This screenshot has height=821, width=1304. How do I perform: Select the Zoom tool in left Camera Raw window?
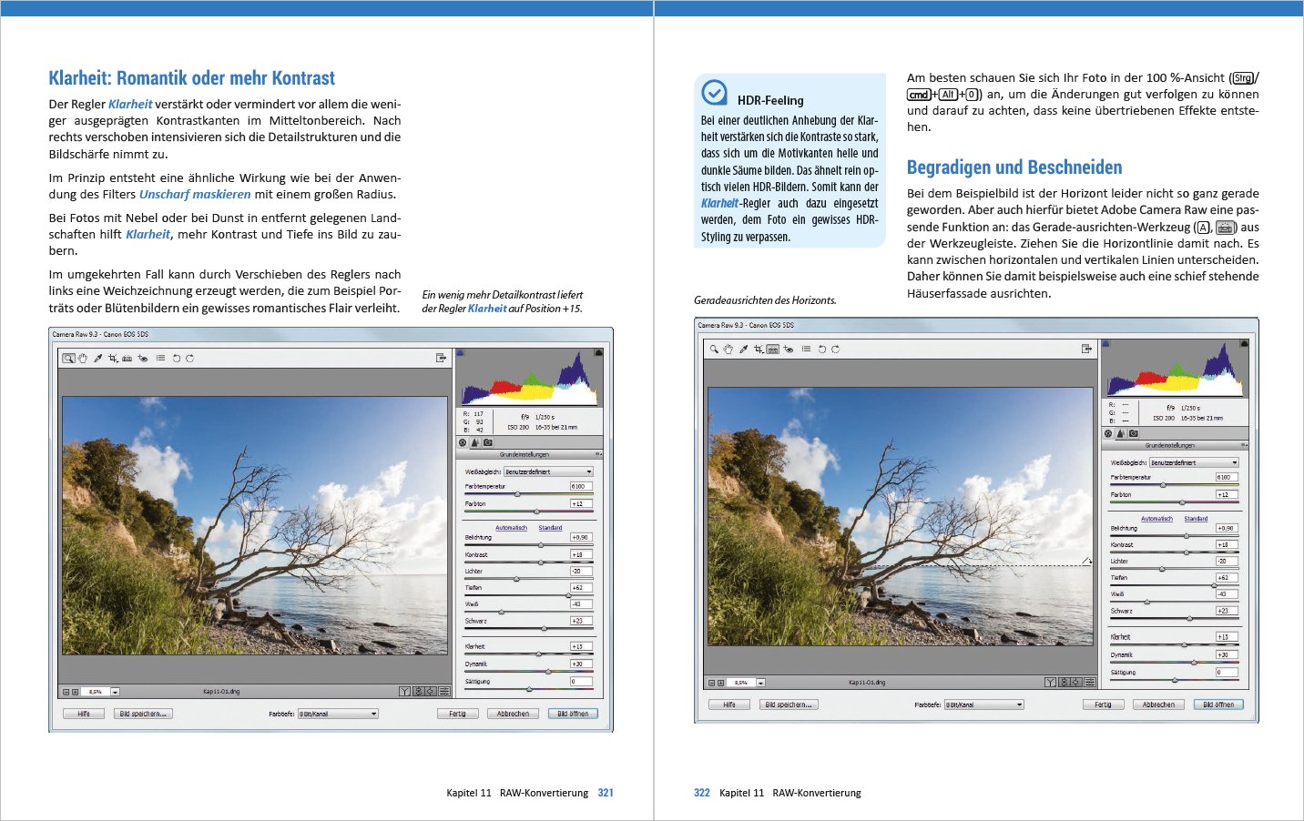click(x=68, y=359)
